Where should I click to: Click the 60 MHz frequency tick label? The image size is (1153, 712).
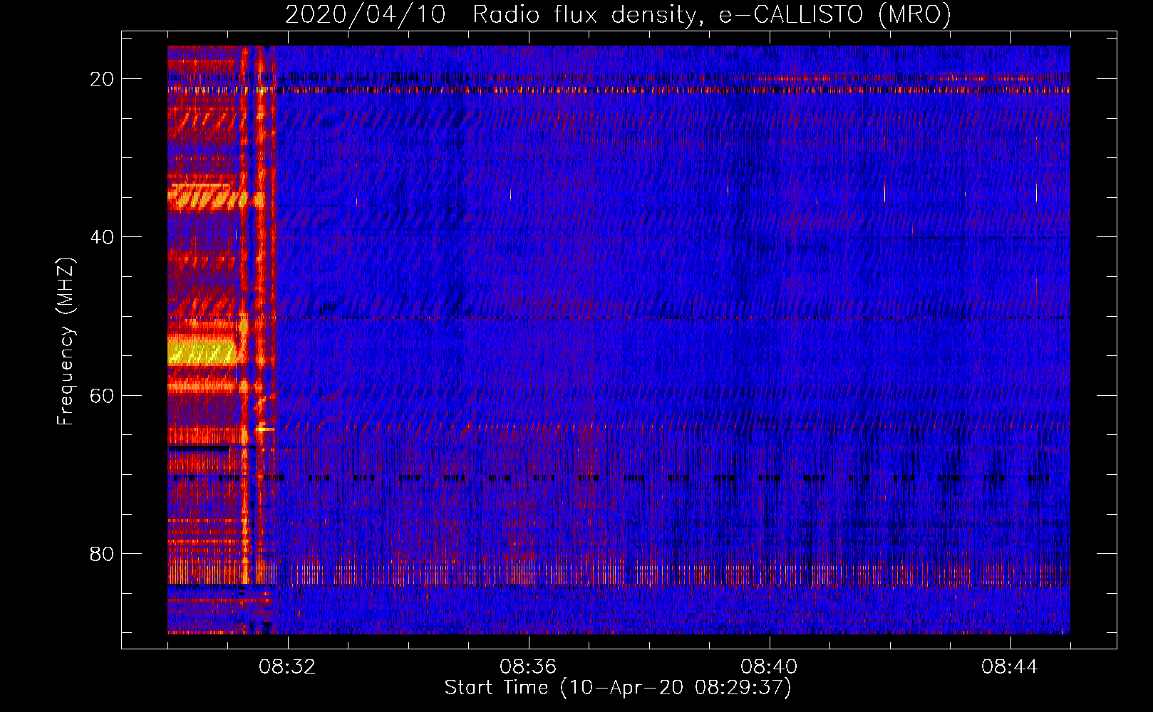(102, 395)
